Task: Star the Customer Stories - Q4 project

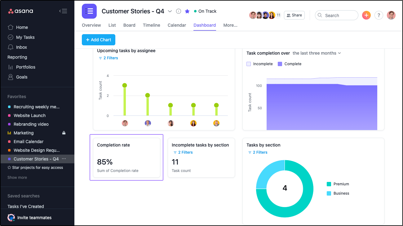Action: tap(187, 11)
